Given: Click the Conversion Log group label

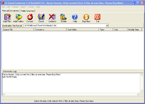Looking at the screenshot, I should pyautogui.click(x=10, y=71).
